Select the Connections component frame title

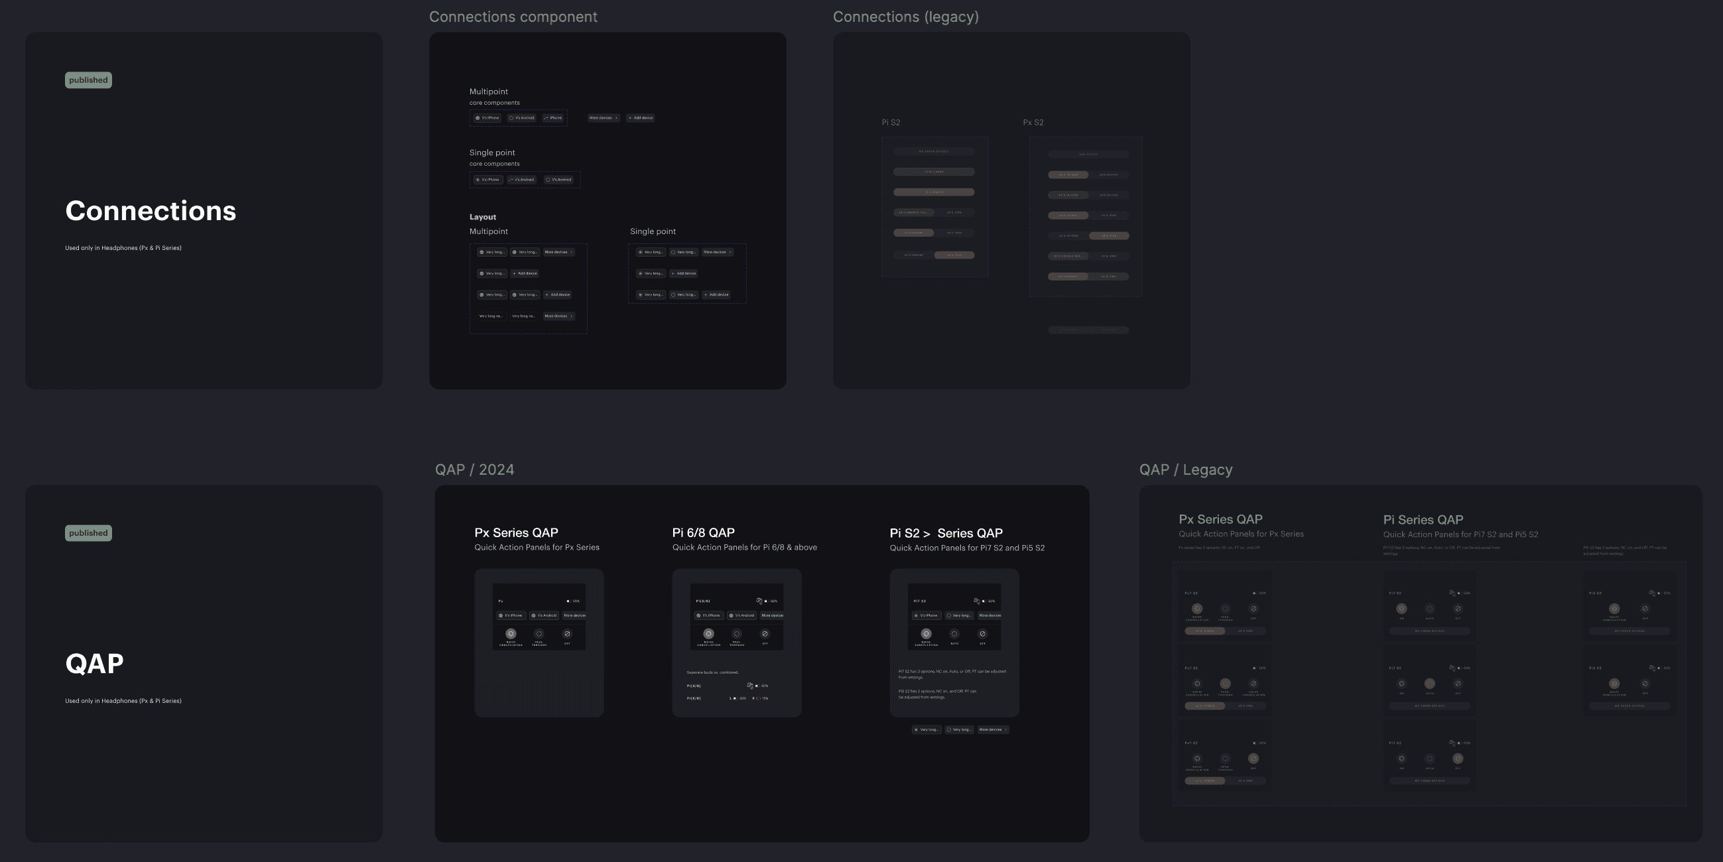pos(513,17)
